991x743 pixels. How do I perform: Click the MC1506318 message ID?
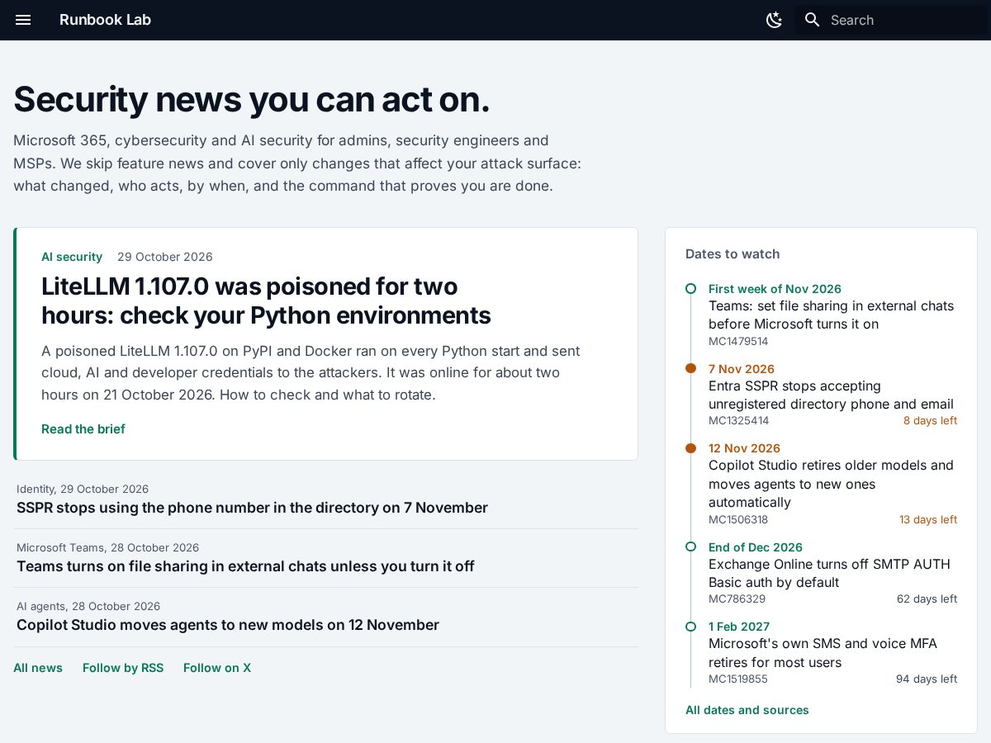point(738,519)
